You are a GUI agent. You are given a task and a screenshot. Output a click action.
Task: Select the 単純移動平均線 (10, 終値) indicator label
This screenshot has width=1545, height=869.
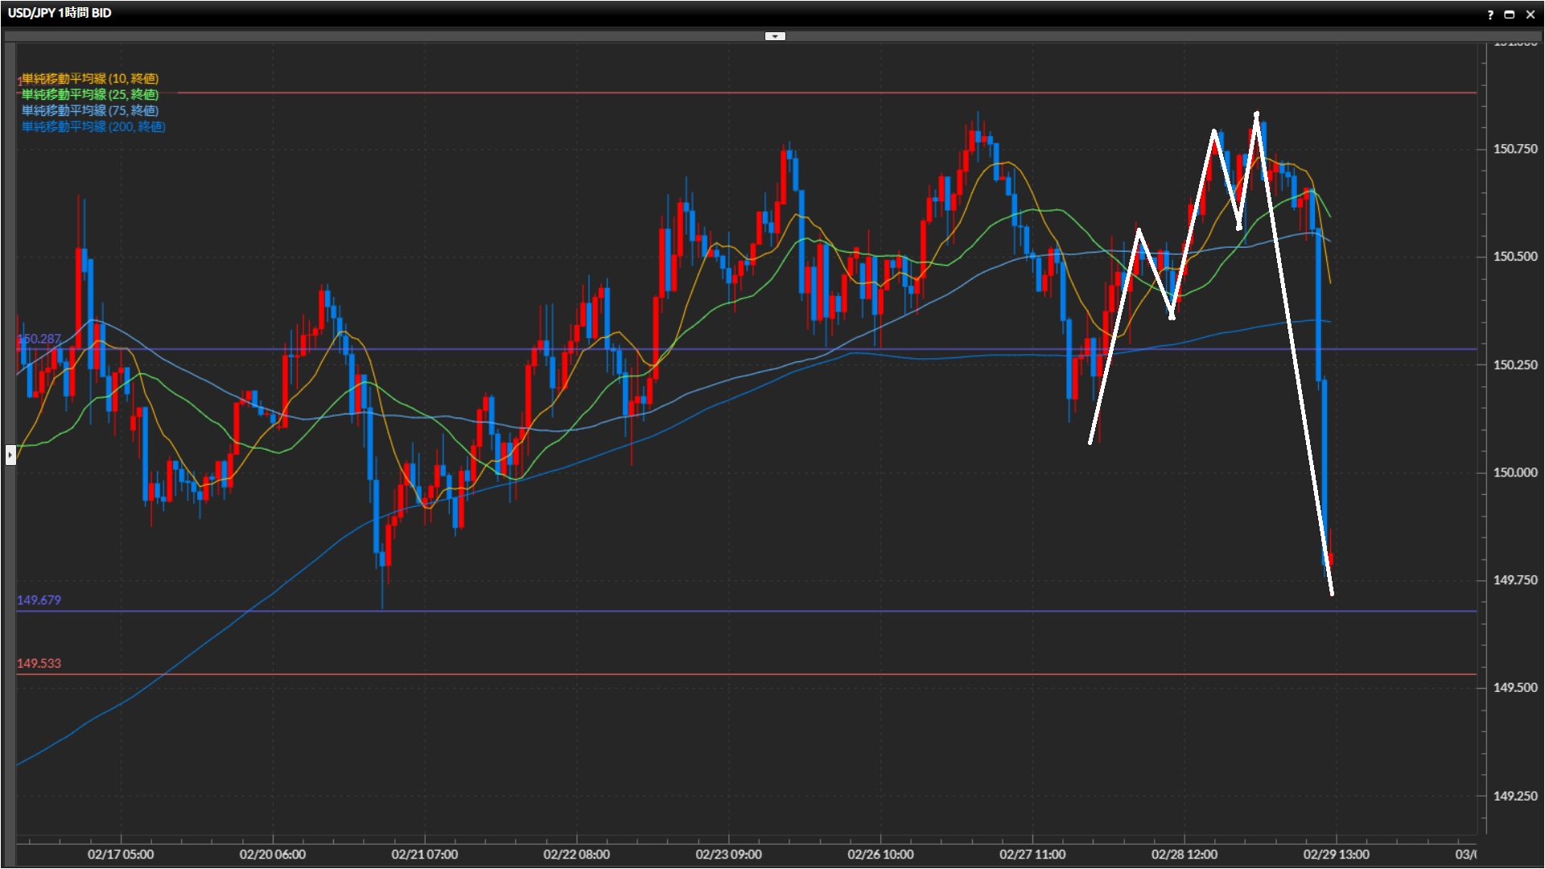(90, 78)
